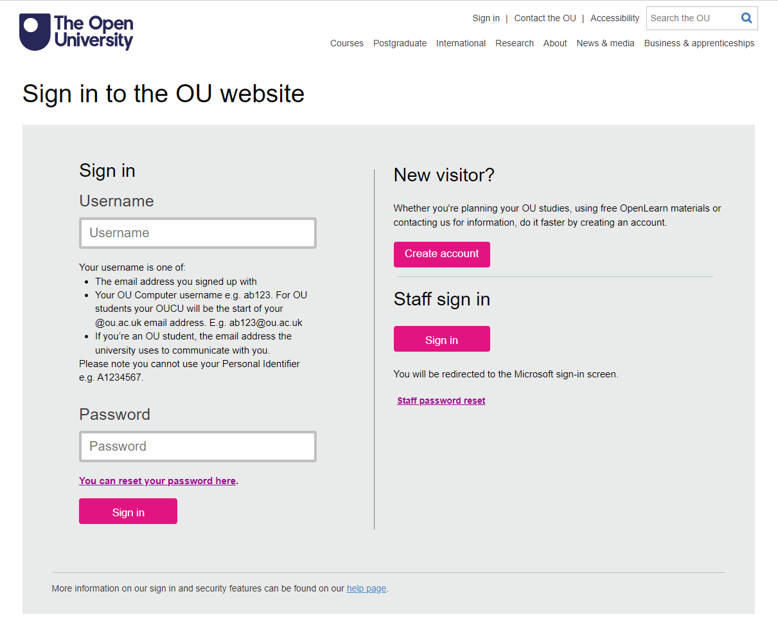Create a new account
This screenshot has width=778, height=632.
[441, 254]
